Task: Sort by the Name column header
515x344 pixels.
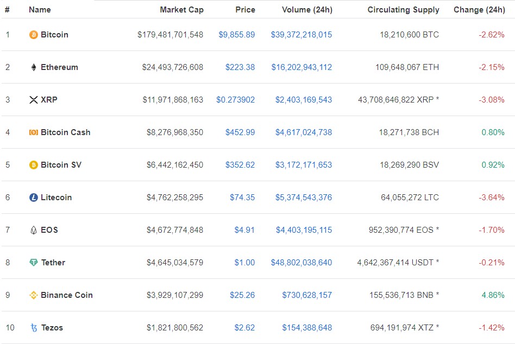Action: pos(40,10)
